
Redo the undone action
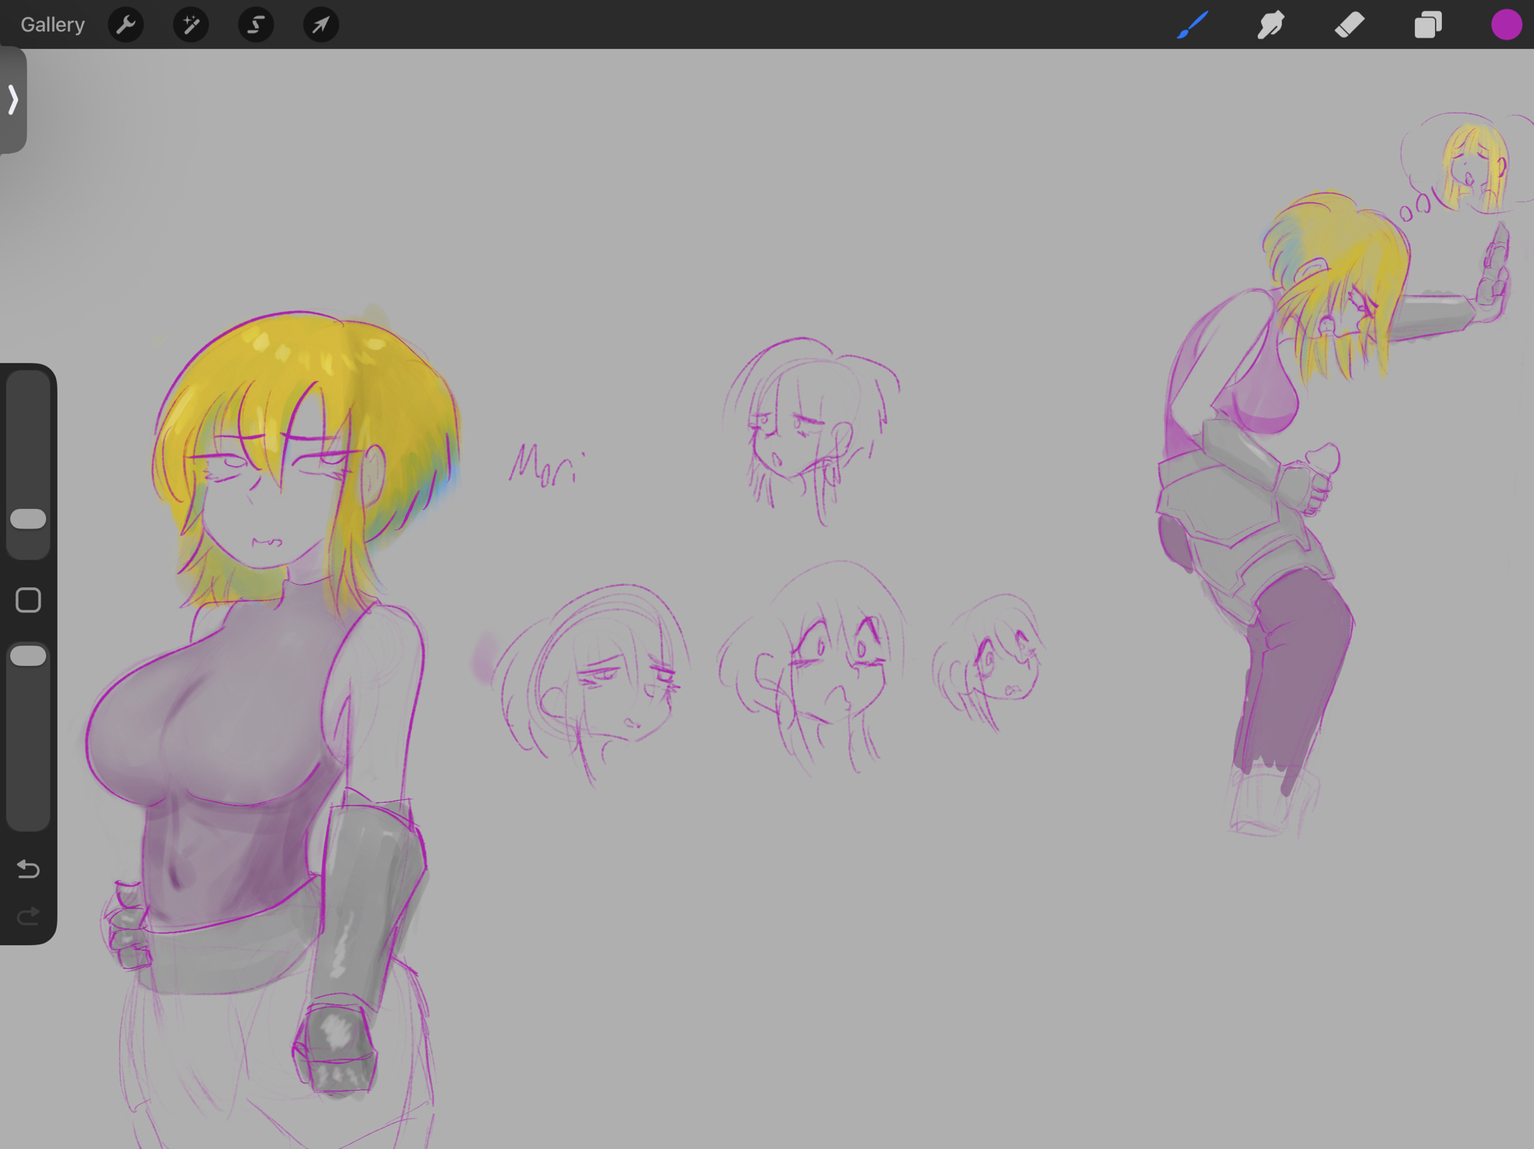click(28, 916)
